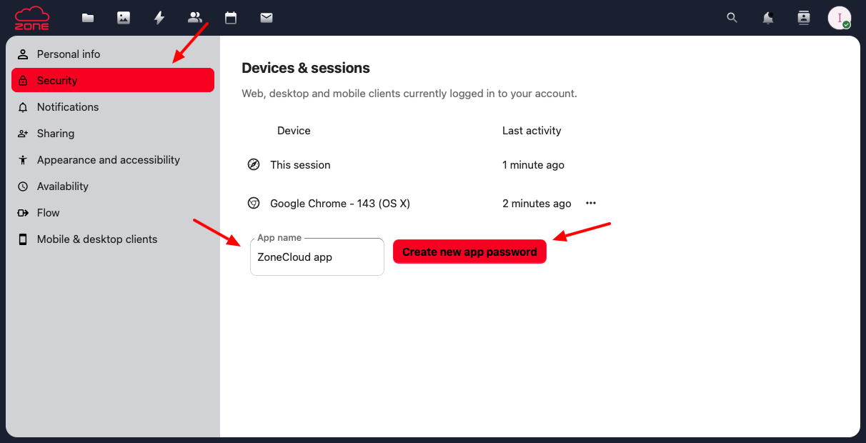Open Sharing settings section
The image size is (866, 443).
tap(56, 134)
